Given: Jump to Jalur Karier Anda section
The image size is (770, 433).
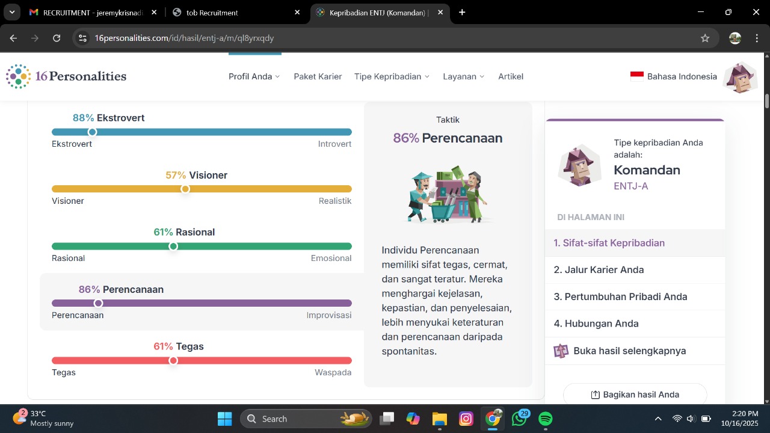Looking at the screenshot, I should [x=599, y=269].
